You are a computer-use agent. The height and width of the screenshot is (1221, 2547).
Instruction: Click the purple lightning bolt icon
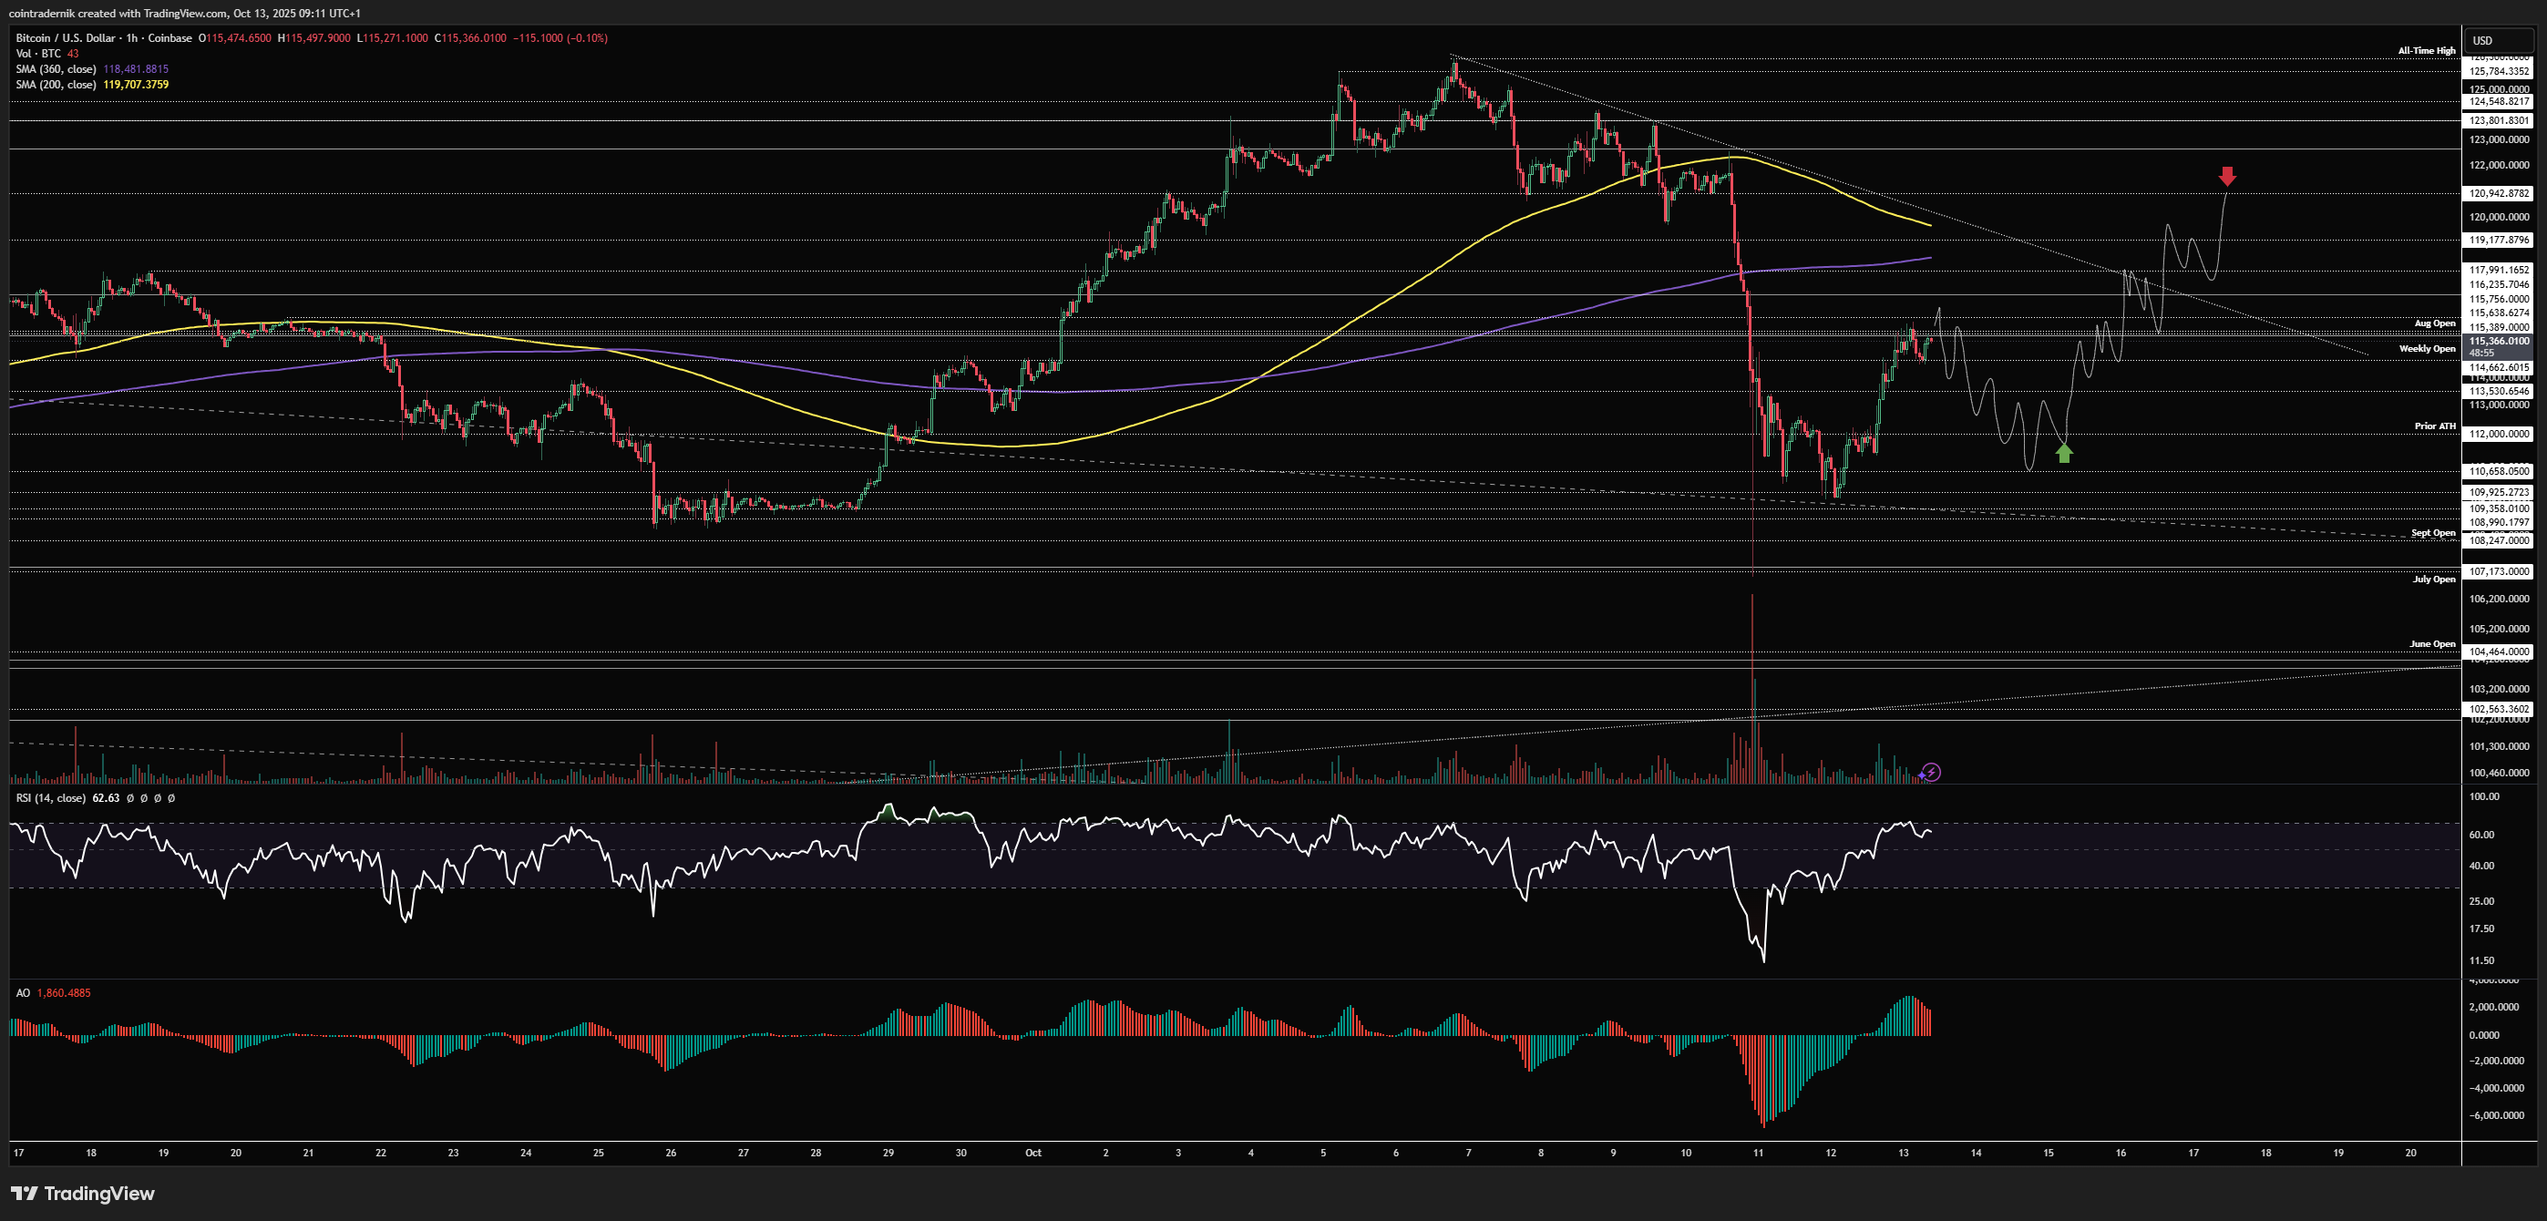coord(1931,772)
